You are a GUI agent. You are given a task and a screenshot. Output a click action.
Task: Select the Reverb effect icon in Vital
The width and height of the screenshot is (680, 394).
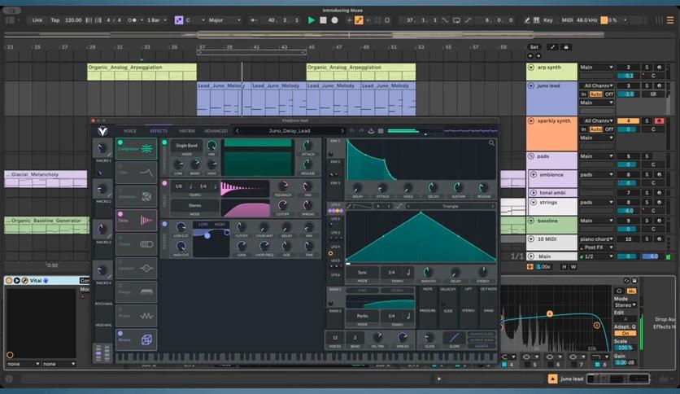click(146, 339)
